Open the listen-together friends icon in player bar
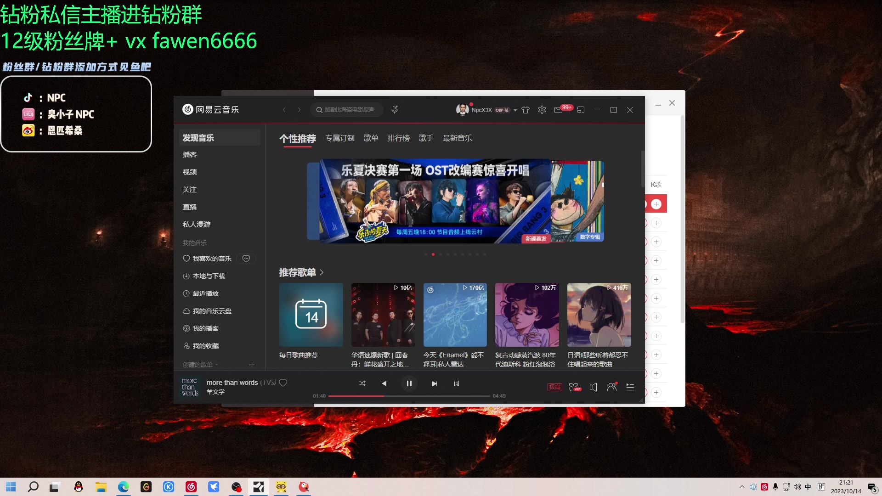Viewport: 882px width, 496px height. coord(612,387)
